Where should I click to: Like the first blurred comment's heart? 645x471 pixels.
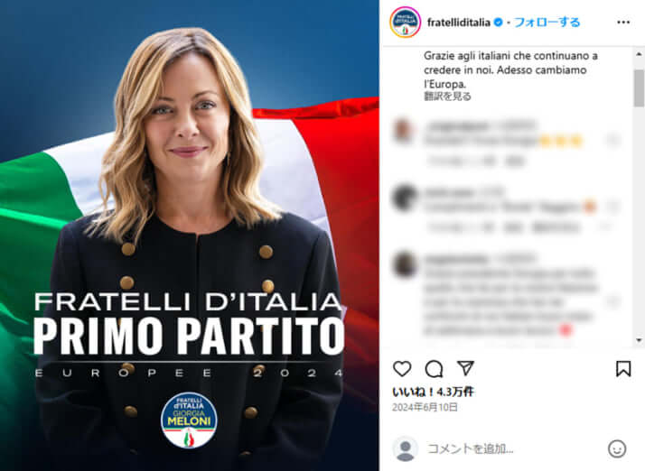point(612,140)
